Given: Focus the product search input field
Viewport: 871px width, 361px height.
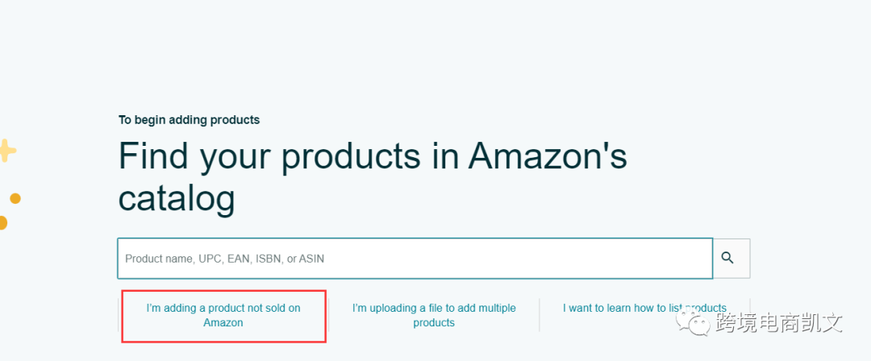Looking at the screenshot, I should click(x=415, y=258).
